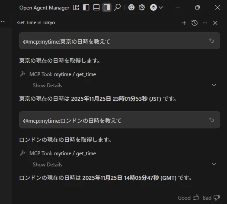Open the account avatar icon
227x204 pixels.
[153, 7]
